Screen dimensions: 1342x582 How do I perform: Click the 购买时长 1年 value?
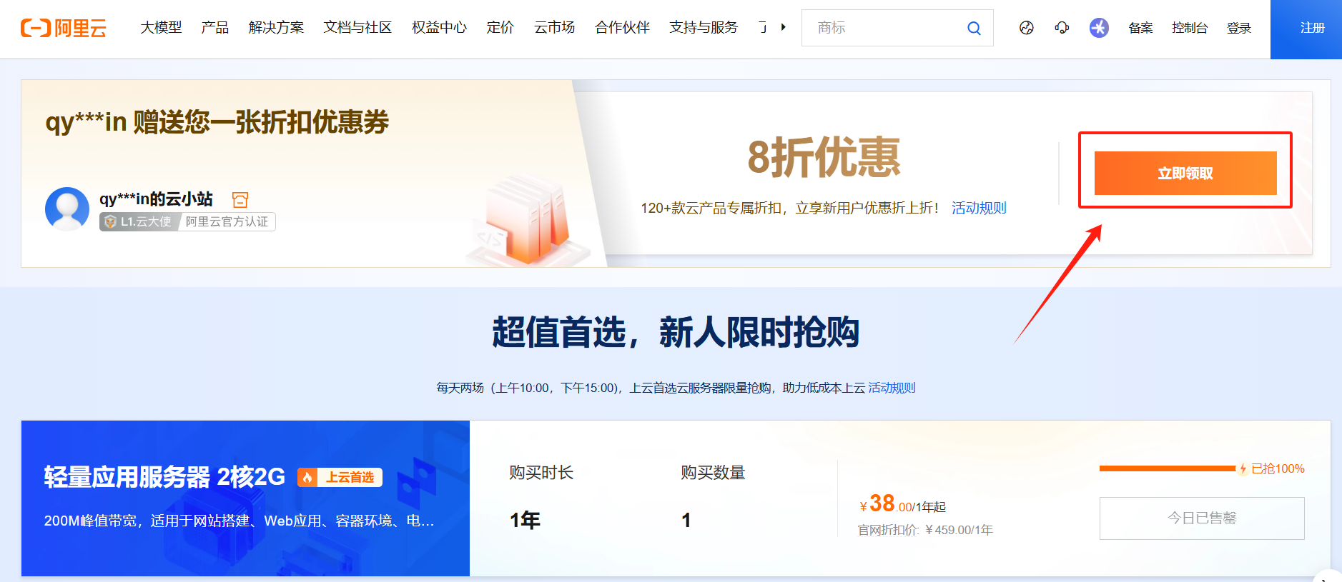(525, 520)
